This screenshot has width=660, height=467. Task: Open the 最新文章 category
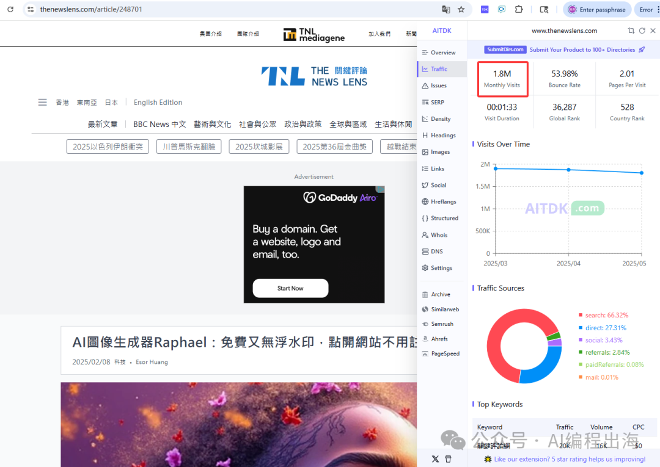102,124
